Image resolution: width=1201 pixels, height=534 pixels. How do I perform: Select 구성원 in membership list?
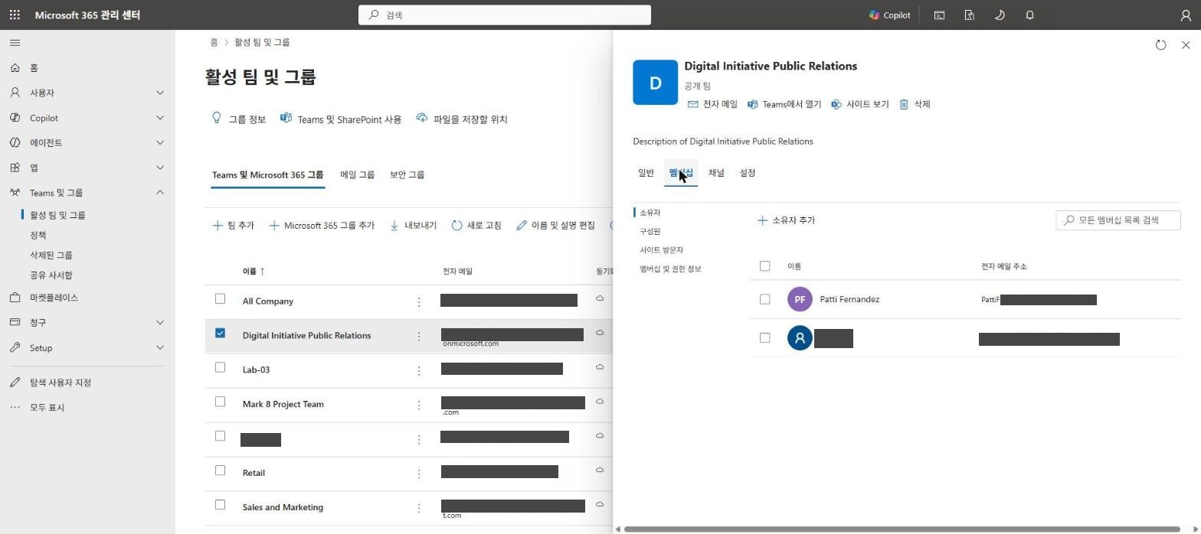[650, 231]
